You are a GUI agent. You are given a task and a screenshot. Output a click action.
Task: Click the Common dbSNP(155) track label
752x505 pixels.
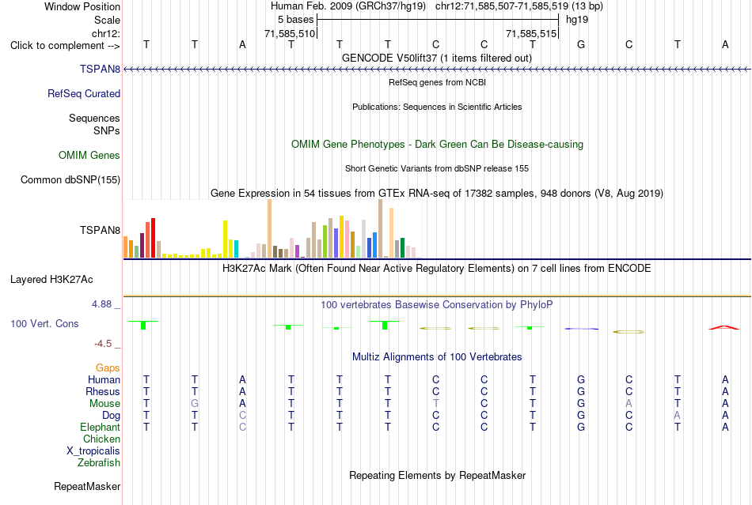[70, 180]
